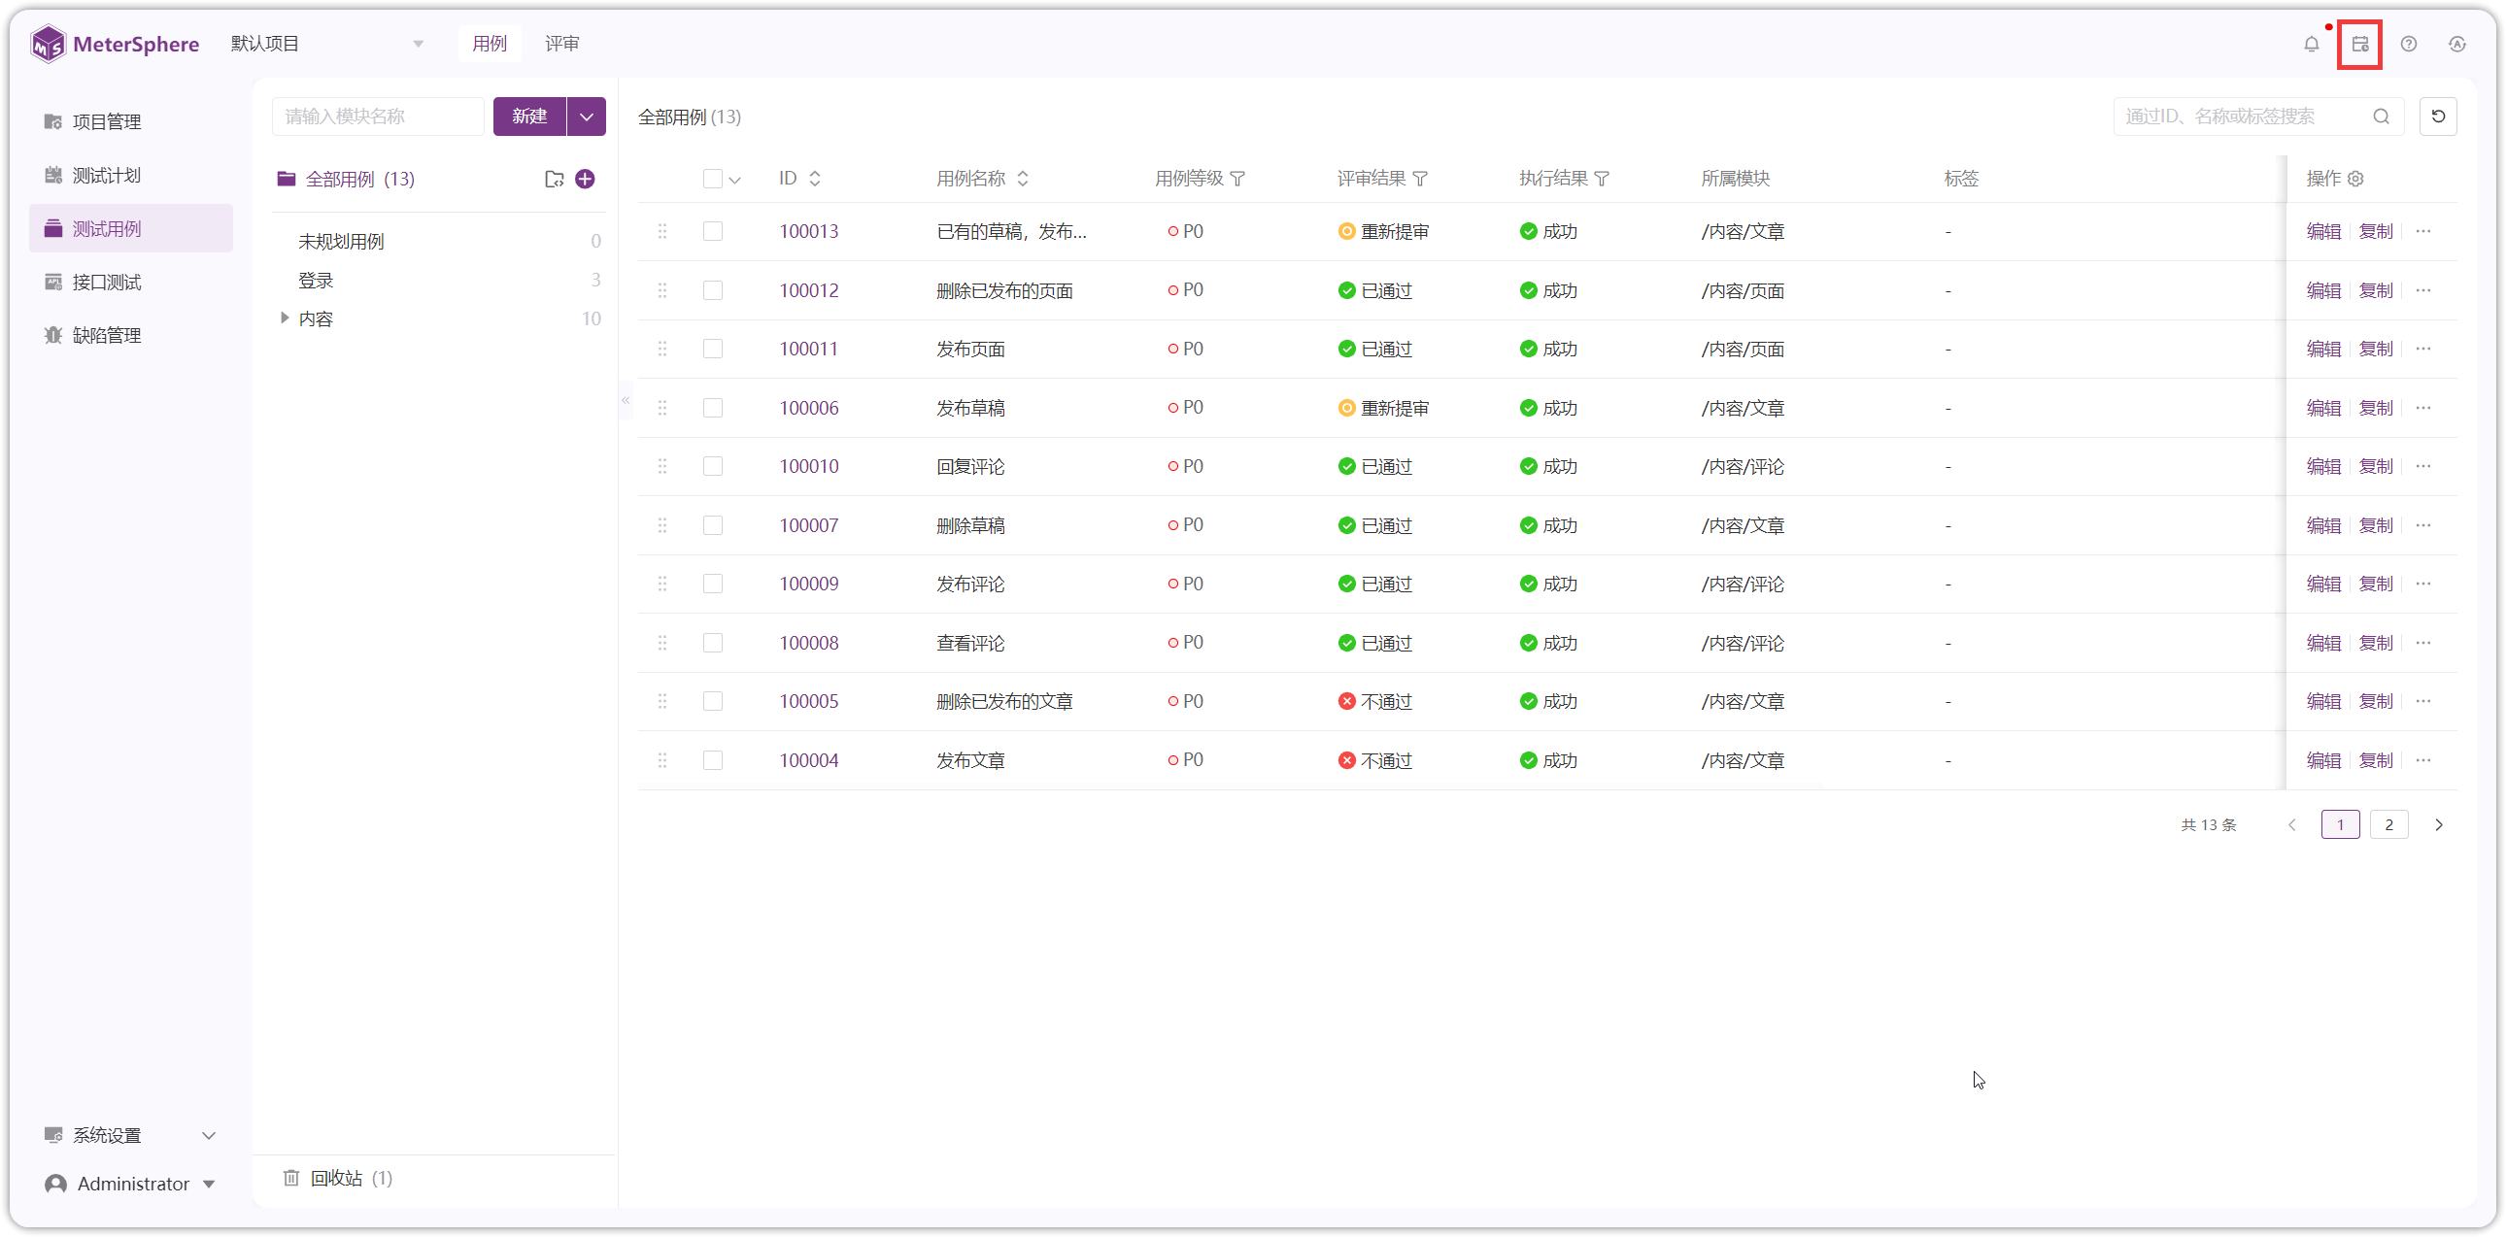
Task: Open the dropdown arrow beside 新建
Action: pyautogui.click(x=586, y=117)
